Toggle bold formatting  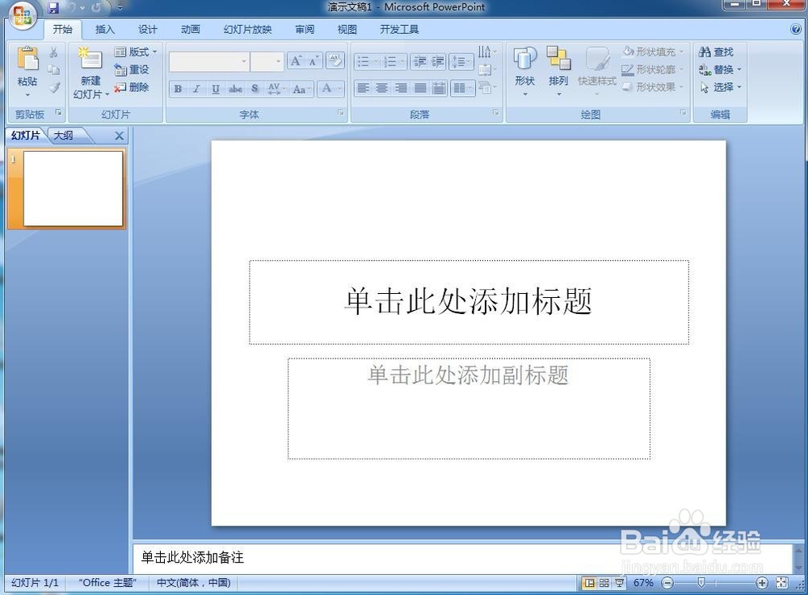pos(177,89)
